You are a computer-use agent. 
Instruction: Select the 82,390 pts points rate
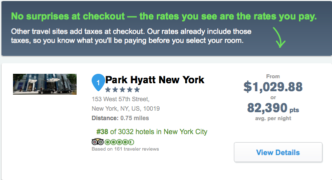273,108
